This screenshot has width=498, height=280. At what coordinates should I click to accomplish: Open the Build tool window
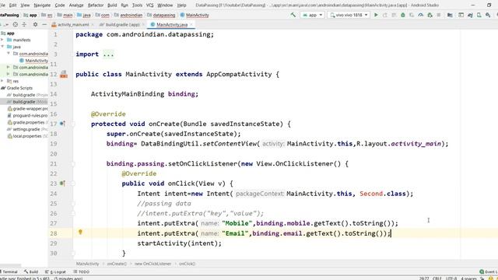(31, 271)
